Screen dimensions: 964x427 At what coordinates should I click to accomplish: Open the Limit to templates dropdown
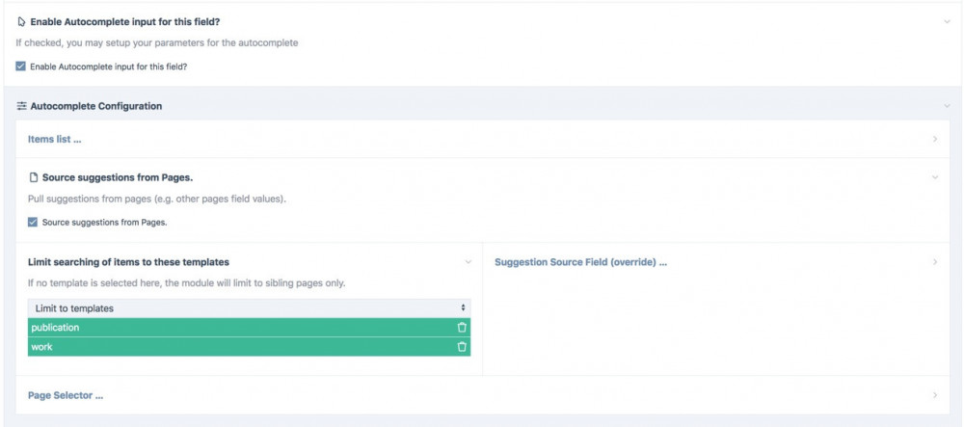coord(249,307)
